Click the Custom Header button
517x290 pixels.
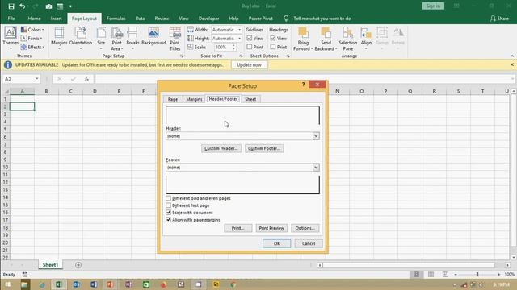click(x=221, y=148)
